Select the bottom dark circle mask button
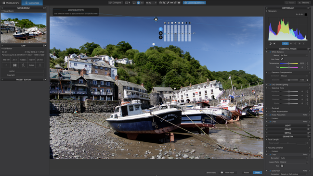 point(160,38)
